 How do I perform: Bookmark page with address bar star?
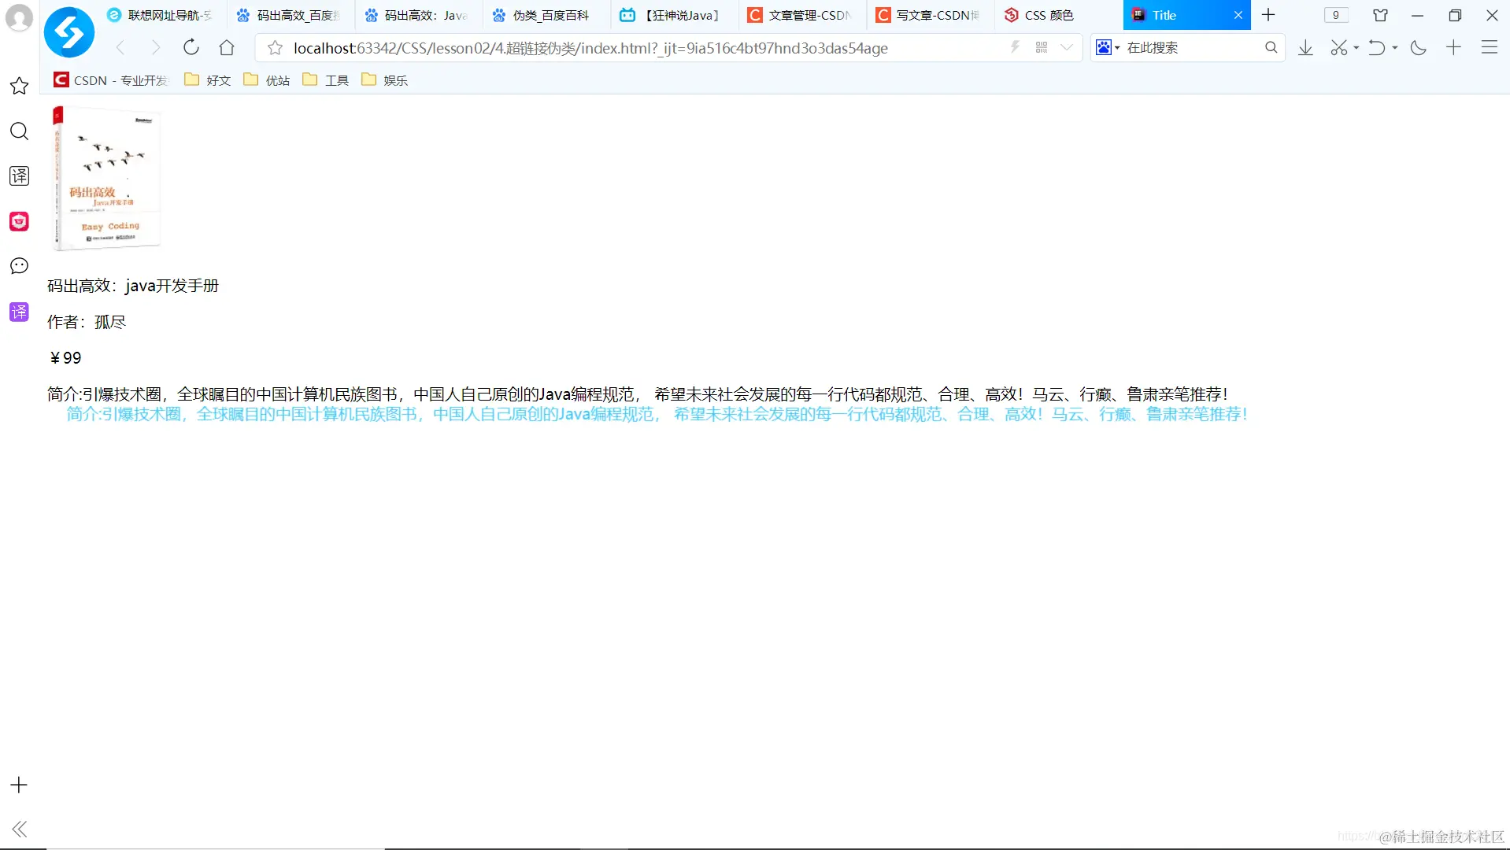click(x=275, y=48)
